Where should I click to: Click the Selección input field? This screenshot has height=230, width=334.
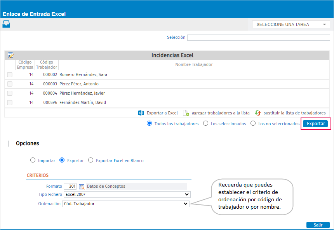point(258,38)
